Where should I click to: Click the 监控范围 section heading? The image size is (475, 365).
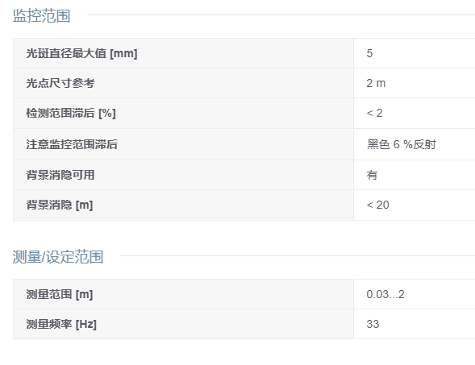[x=41, y=15]
